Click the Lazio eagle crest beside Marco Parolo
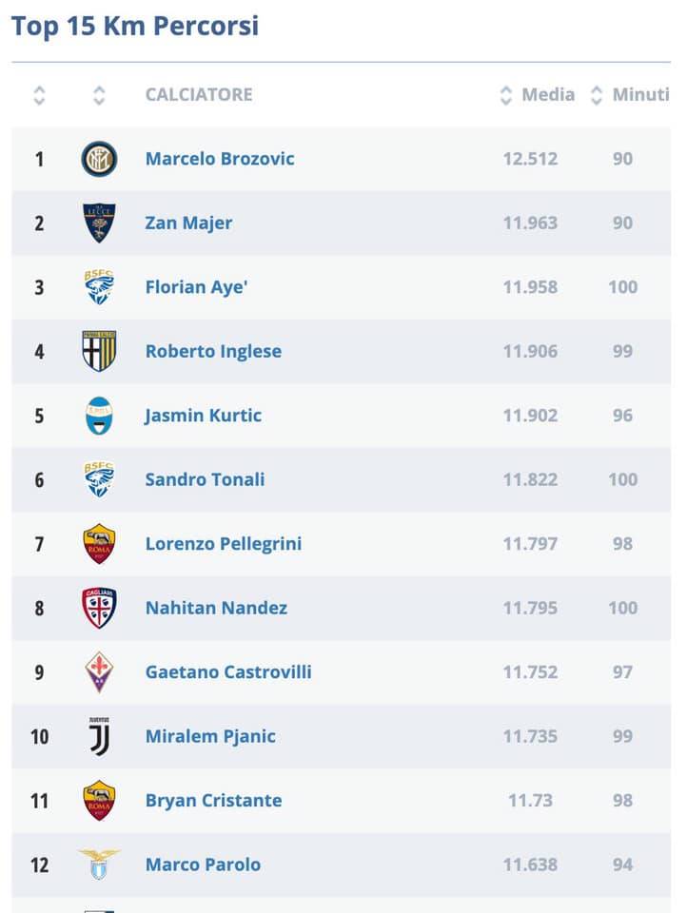687x913 pixels. (x=99, y=864)
